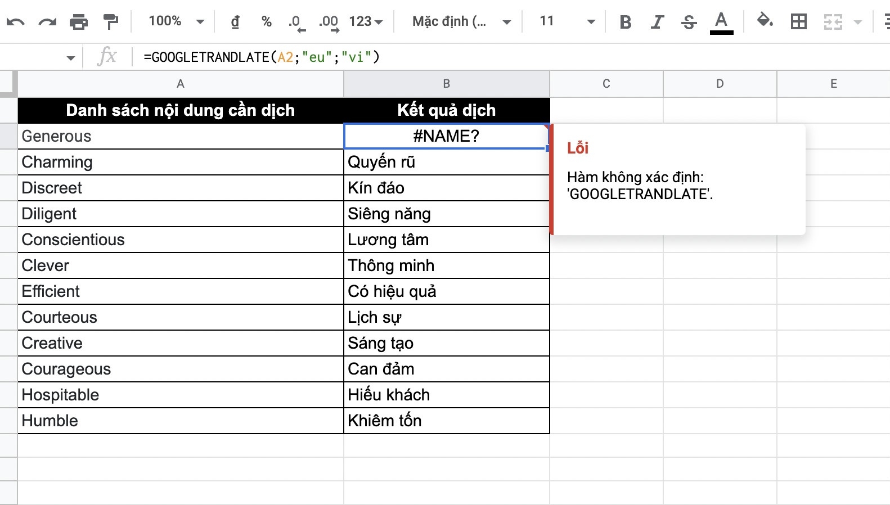The image size is (890, 505).
Task: Select cell Courageous
Action: point(181,369)
